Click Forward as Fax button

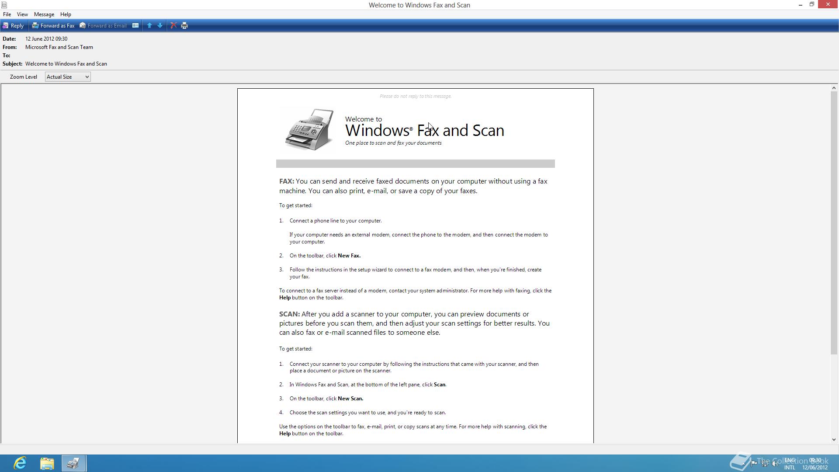(53, 26)
